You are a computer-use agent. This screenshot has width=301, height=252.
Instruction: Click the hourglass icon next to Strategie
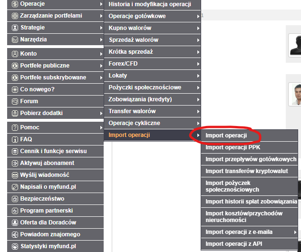(x=15, y=28)
